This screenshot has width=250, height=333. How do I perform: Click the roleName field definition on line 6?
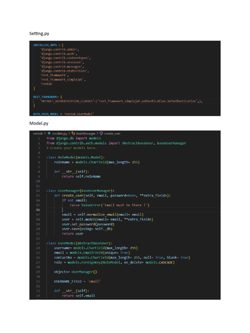click(97, 162)
